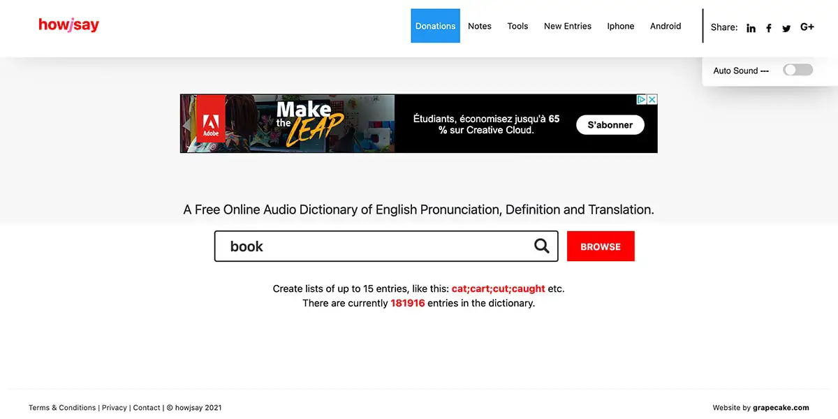The image size is (838, 419).
Task: Open the Iphone app link
Action: [621, 26]
